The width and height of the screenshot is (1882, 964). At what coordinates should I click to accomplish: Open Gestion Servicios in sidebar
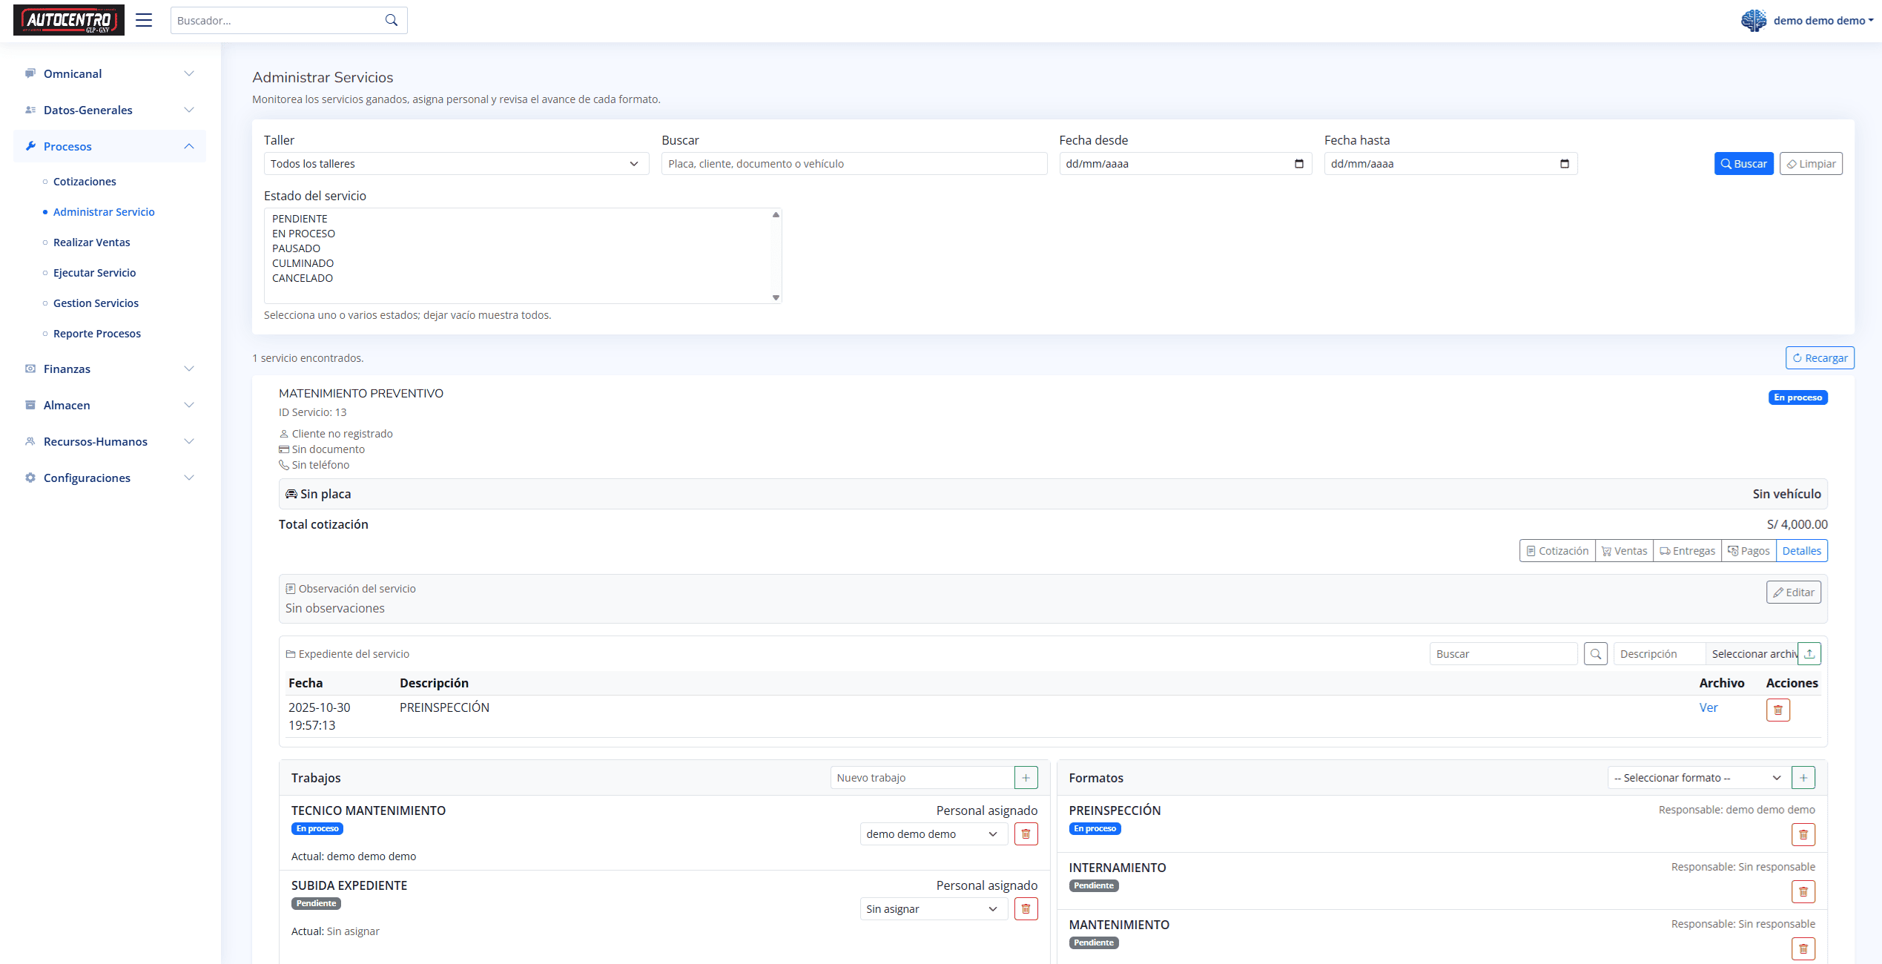click(x=96, y=303)
